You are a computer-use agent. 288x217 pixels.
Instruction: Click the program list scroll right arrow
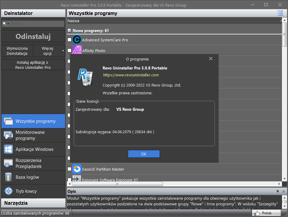coord(279,184)
